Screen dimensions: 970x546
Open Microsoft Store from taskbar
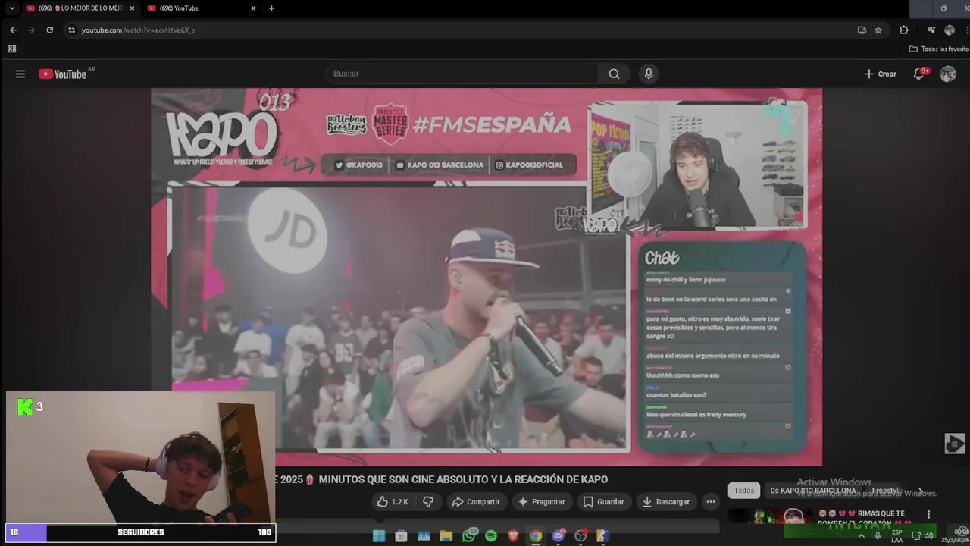click(x=401, y=536)
